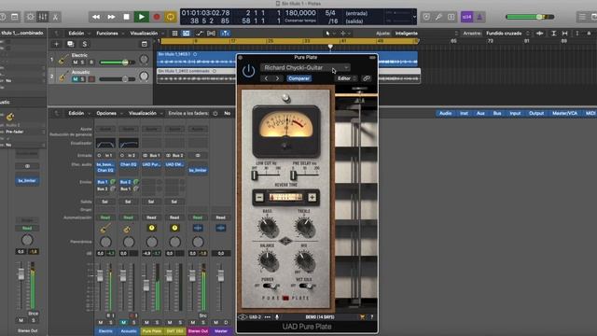
Task: Unmute the Acoustic track in the track header
Action: click(76, 79)
